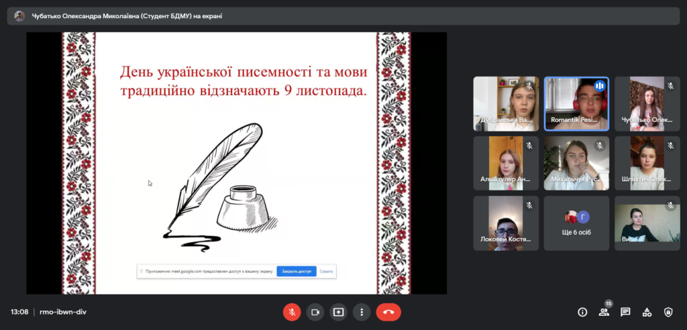Click the Present now screen share icon
687x330 pixels.
point(338,312)
